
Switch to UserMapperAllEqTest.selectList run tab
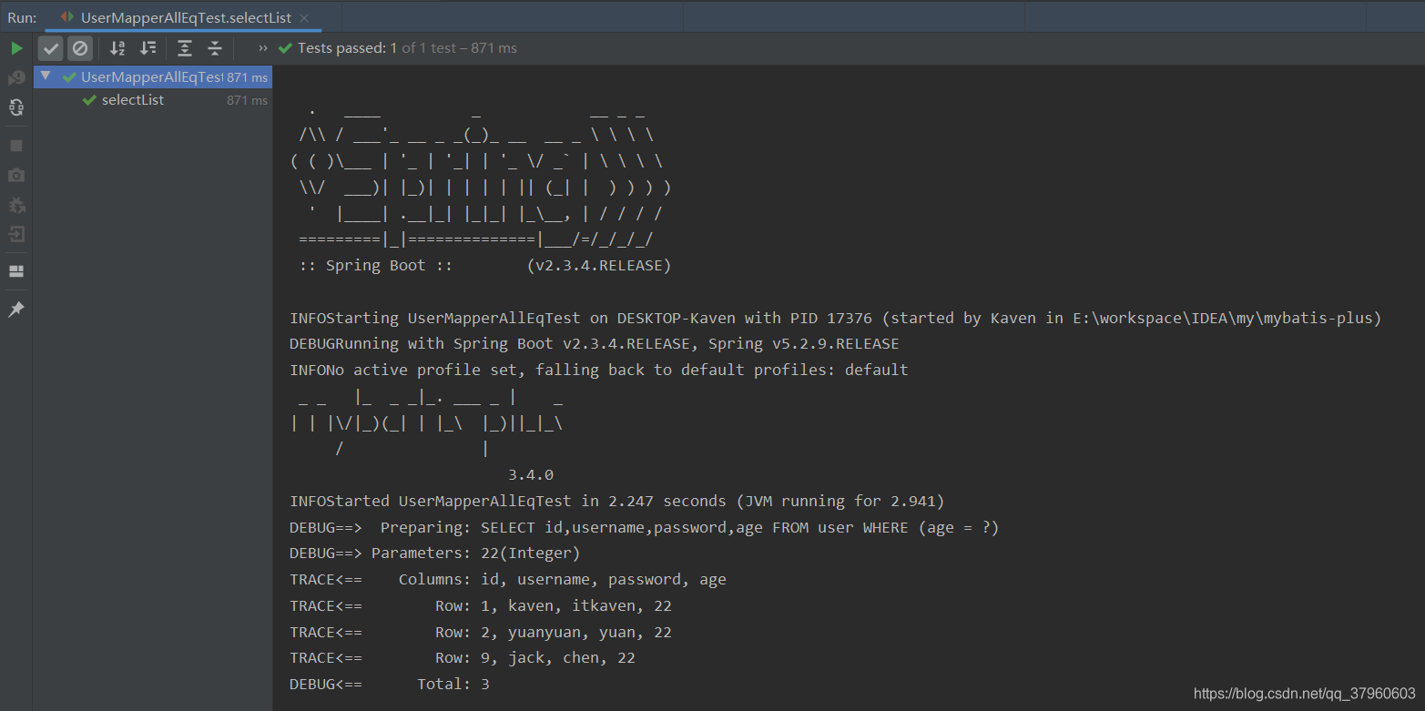(185, 18)
